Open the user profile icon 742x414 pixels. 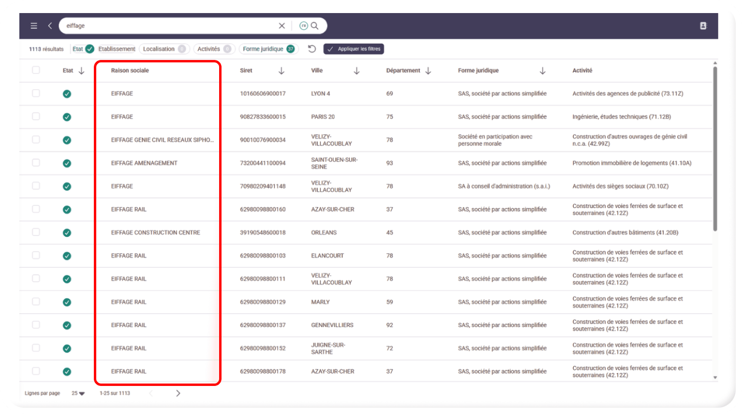pyautogui.click(x=703, y=26)
